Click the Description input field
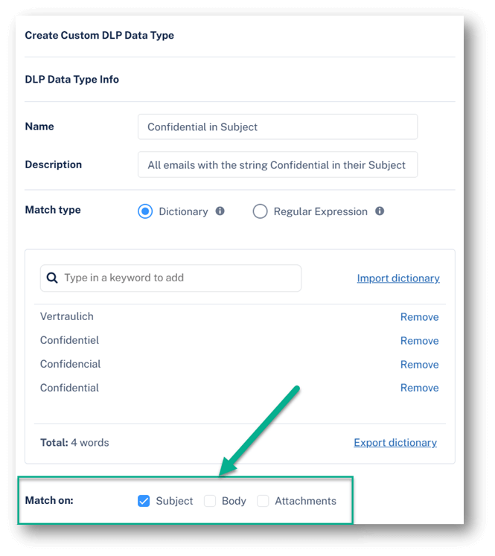The width and height of the screenshot is (495, 556). (278, 165)
